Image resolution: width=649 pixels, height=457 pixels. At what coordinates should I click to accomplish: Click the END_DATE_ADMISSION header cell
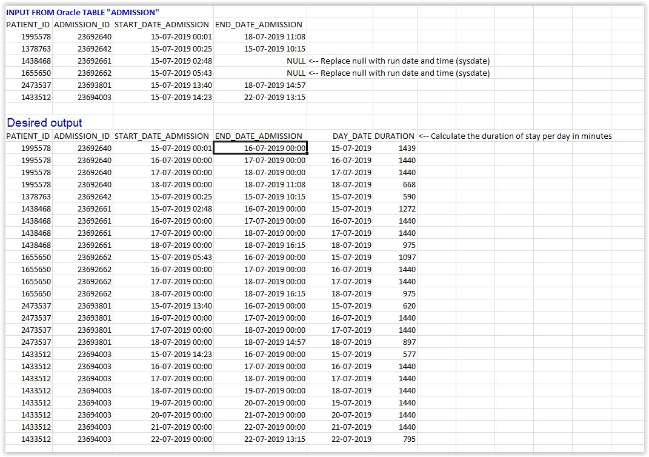tap(258, 24)
